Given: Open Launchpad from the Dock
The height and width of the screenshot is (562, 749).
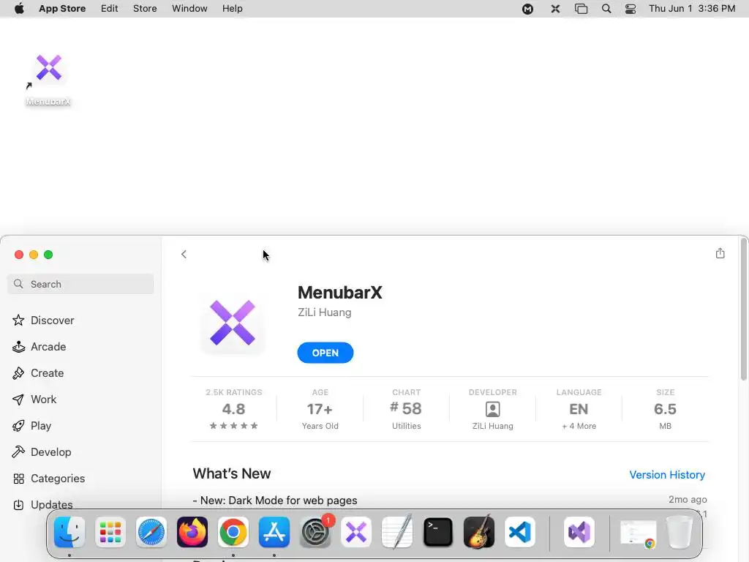Looking at the screenshot, I should click(x=110, y=532).
